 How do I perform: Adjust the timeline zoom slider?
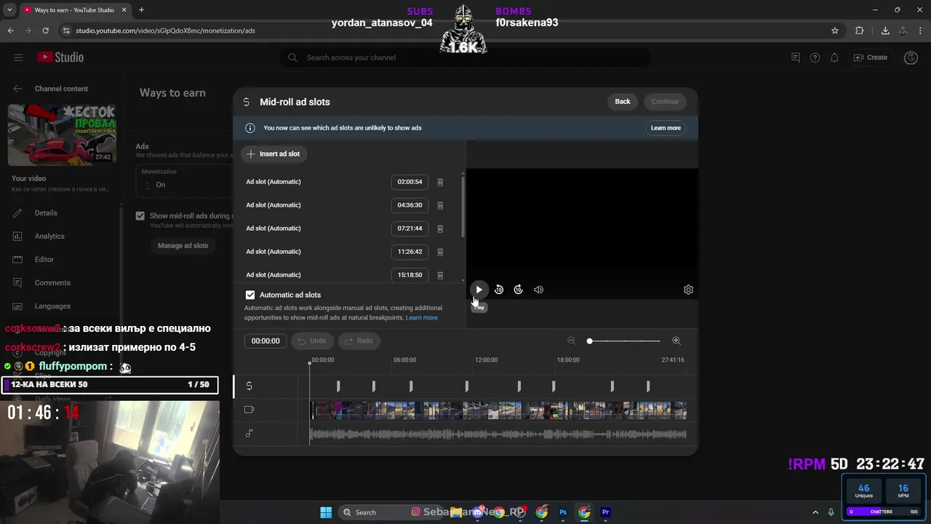[x=624, y=341]
